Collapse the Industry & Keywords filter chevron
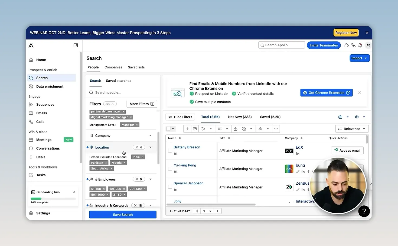Screen dimensions: 398x246 [x=151, y=205]
